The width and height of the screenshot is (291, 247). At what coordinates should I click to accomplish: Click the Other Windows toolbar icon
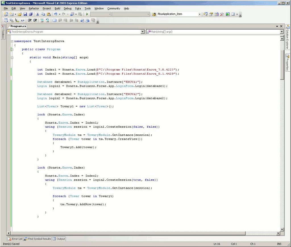click(233, 14)
